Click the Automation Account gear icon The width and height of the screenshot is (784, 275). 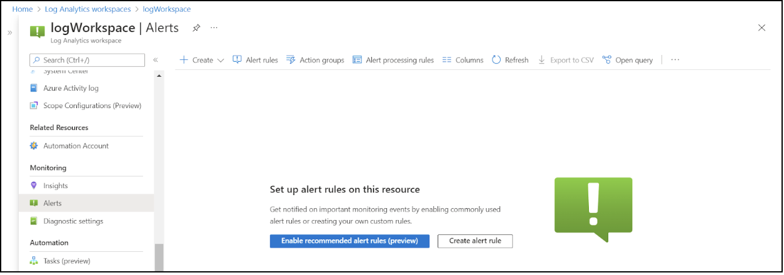pyautogui.click(x=34, y=146)
